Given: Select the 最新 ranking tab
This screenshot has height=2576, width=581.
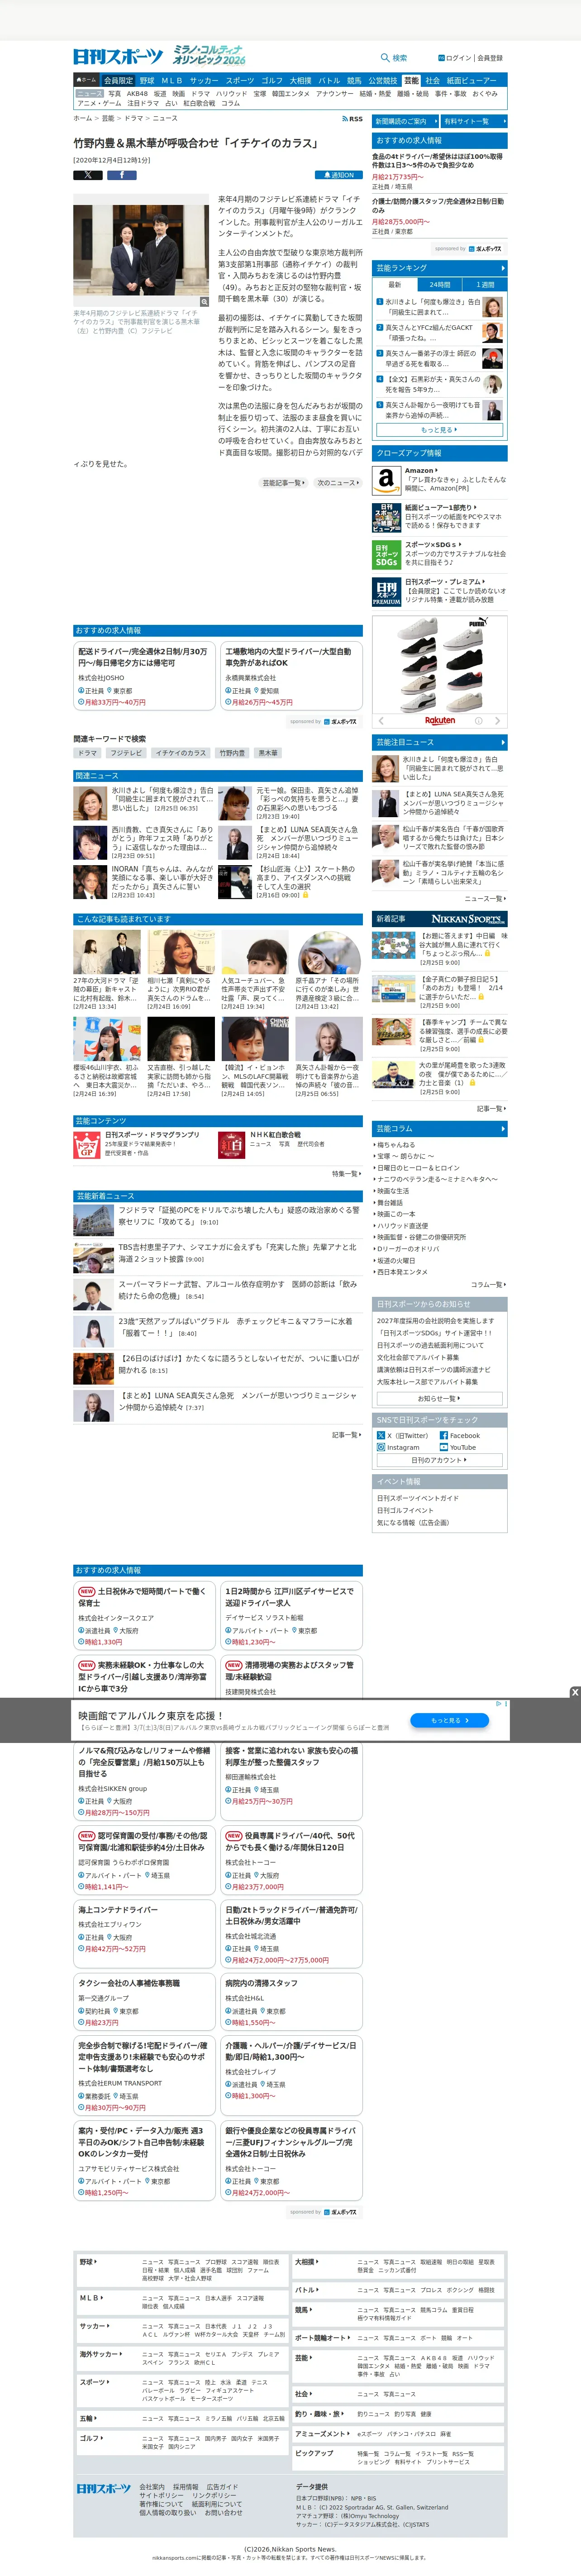Looking at the screenshot, I should point(395,285).
